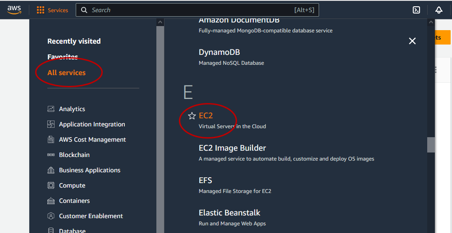This screenshot has width=452, height=233.
Task: Open the EC2 service
Action: click(206, 116)
